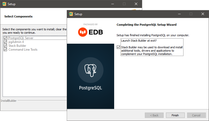Close the front Setup window
Screen dimensions: 209x121
(x=203, y=14)
